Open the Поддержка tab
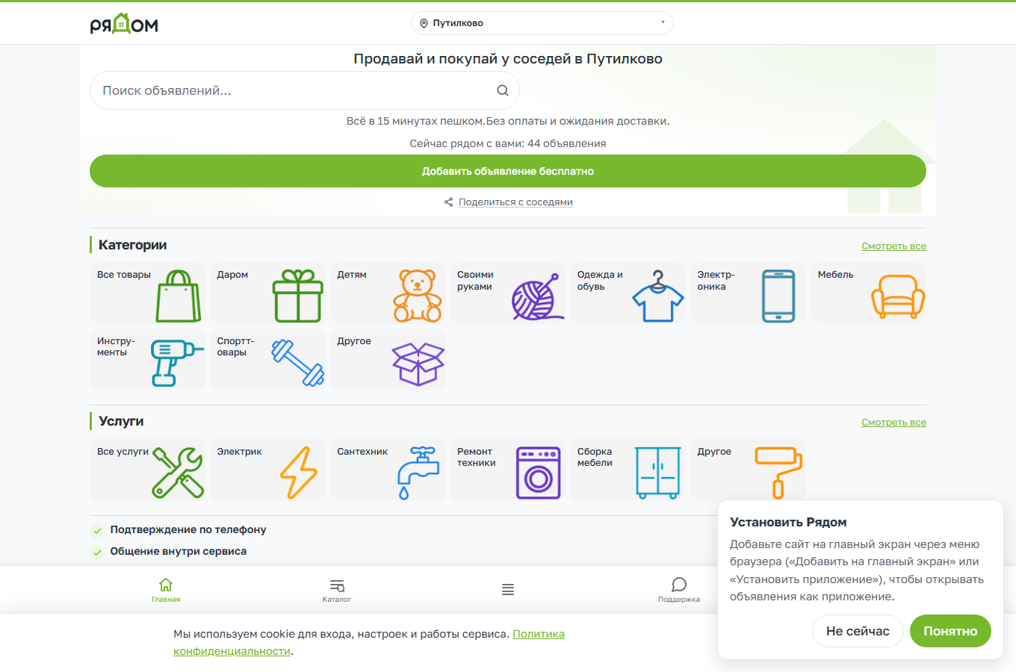Image resolution: width=1016 pixels, height=672 pixels. (679, 590)
